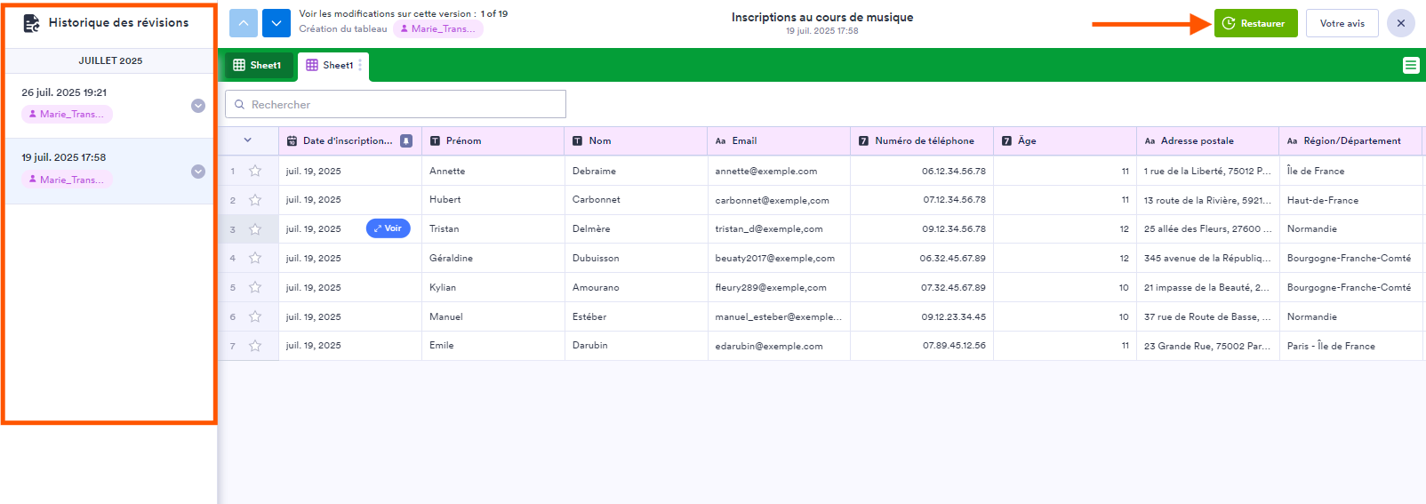
Task: Click the Haut-de-France region cell
Action: click(1351, 200)
